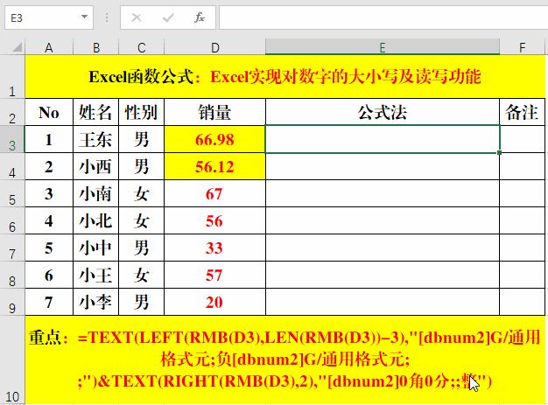Select row 10 header
The height and width of the screenshot is (405, 548).
tap(12, 360)
